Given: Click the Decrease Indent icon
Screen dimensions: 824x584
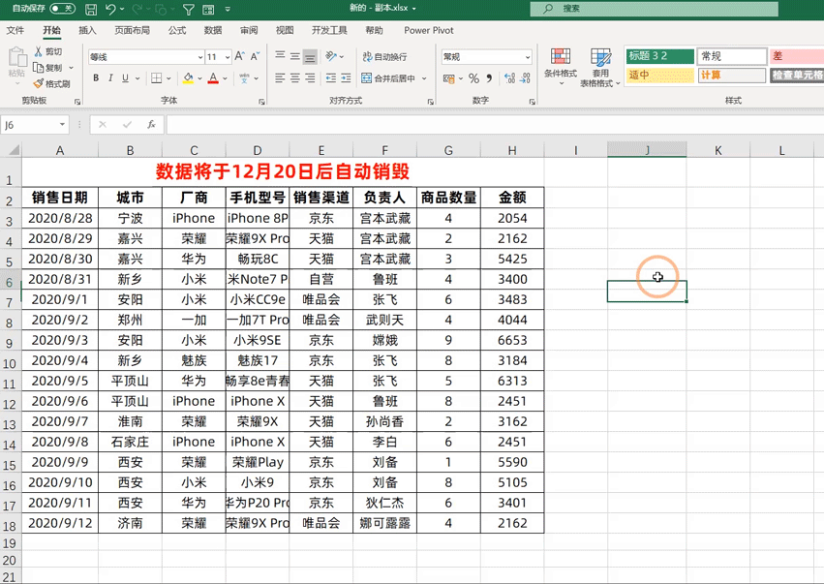Looking at the screenshot, I should [331, 78].
